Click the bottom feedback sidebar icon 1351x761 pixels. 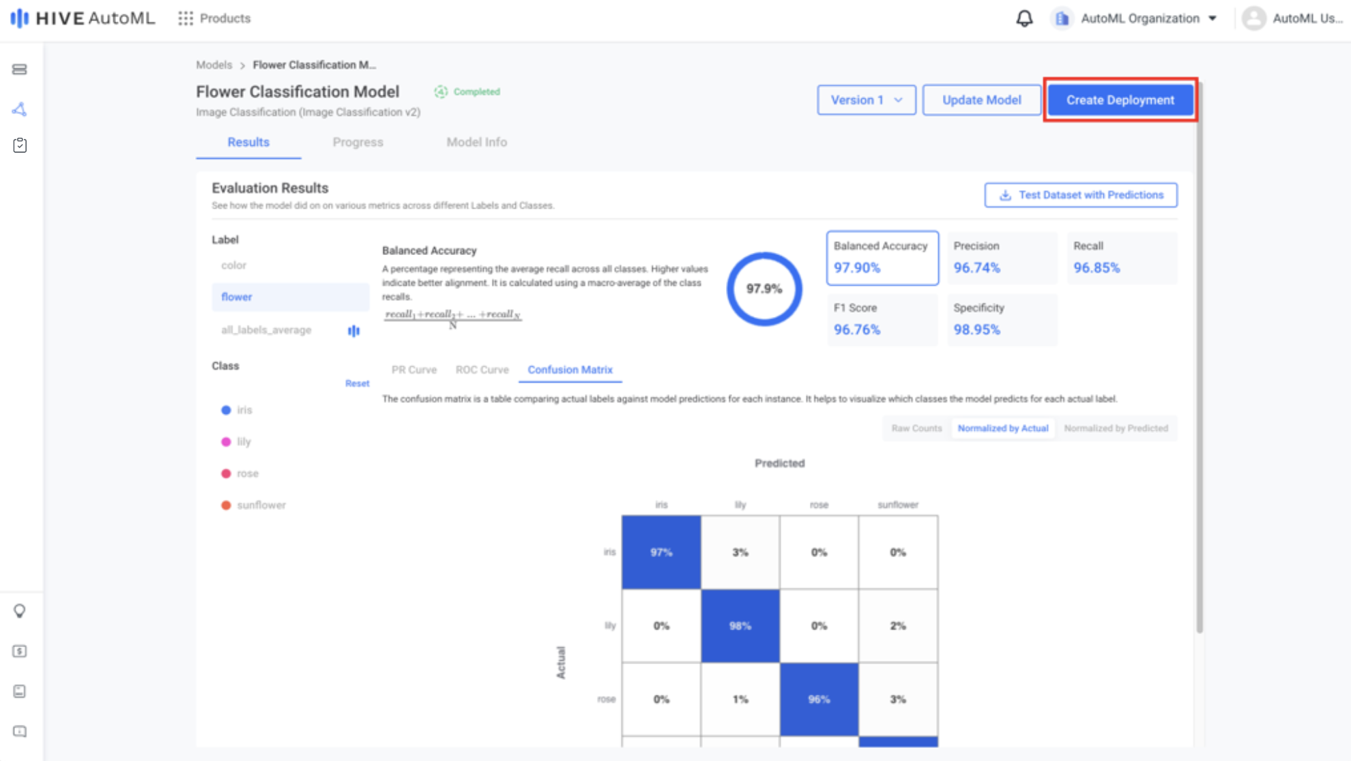(x=20, y=732)
